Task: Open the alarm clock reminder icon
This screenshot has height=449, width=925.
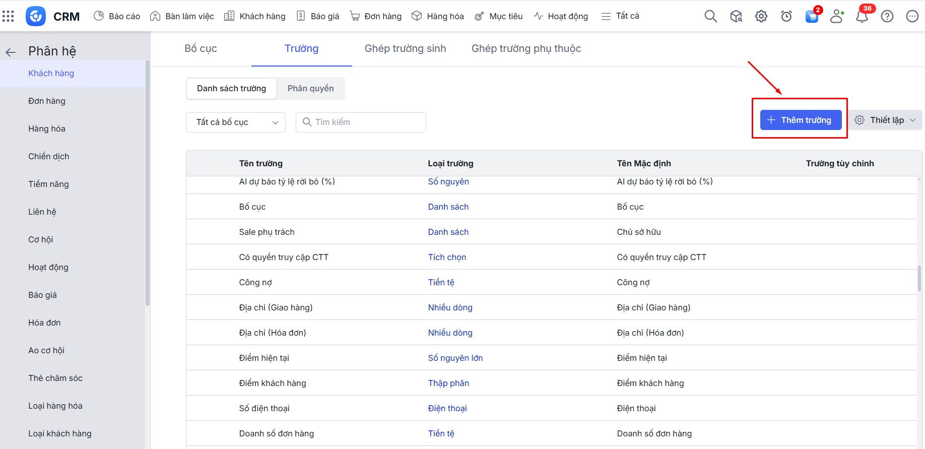Action: click(786, 16)
